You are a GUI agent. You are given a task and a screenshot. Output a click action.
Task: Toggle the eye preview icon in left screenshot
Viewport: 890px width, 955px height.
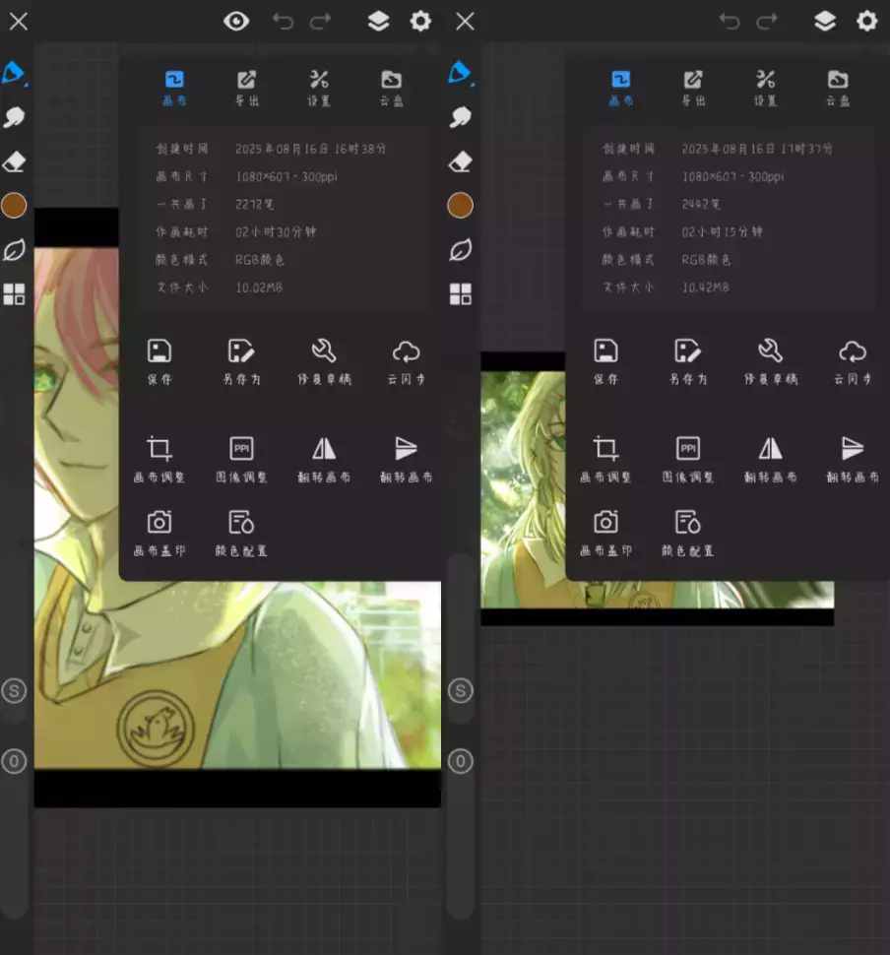(235, 22)
